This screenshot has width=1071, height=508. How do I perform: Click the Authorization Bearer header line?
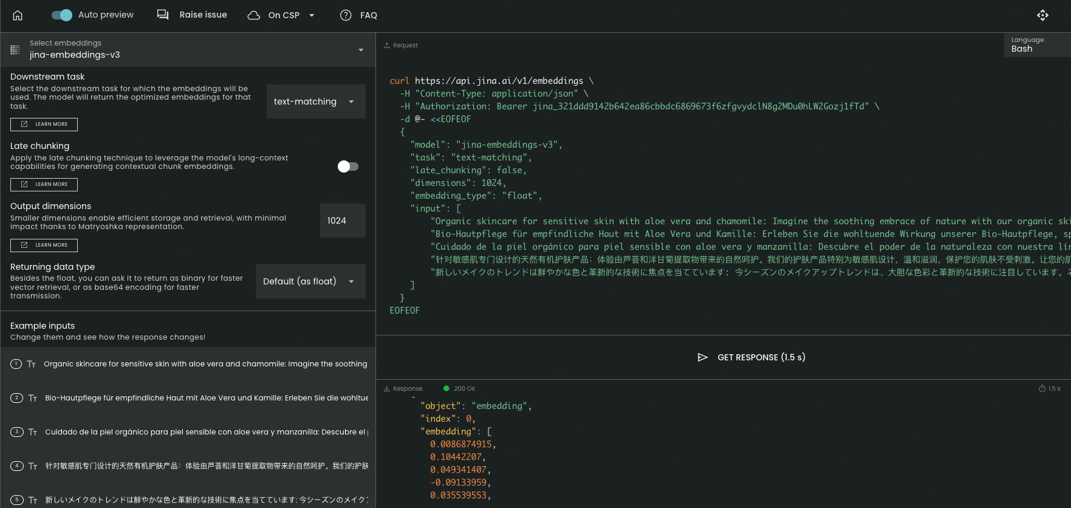(639, 106)
